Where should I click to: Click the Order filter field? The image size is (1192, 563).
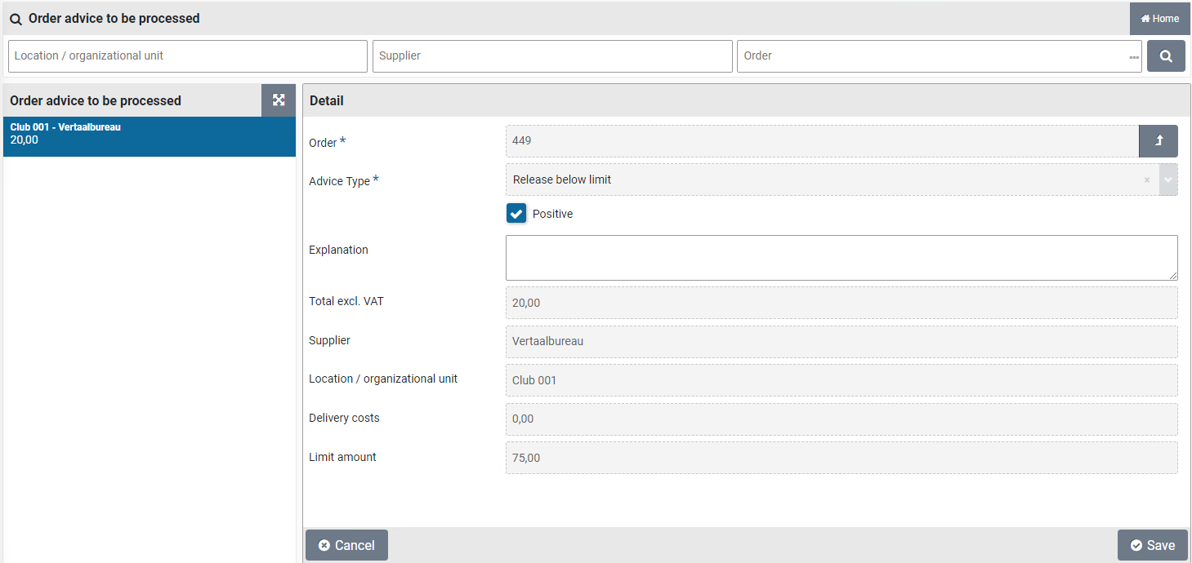pyautogui.click(x=931, y=56)
